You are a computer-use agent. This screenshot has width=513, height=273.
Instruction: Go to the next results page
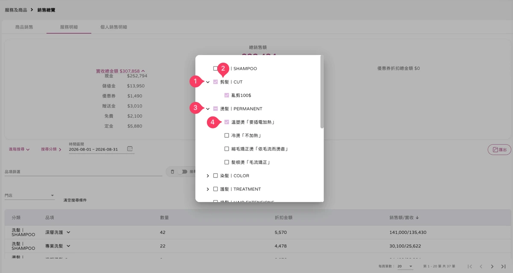pyautogui.click(x=492, y=266)
